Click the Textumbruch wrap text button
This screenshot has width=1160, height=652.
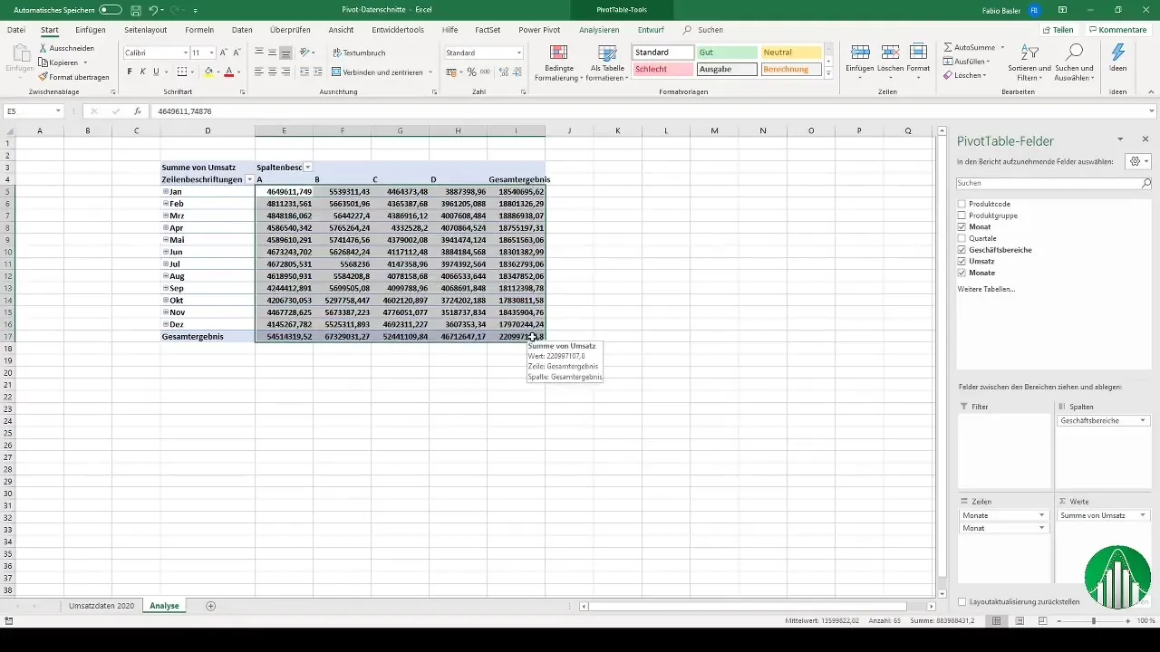(359, 53)
